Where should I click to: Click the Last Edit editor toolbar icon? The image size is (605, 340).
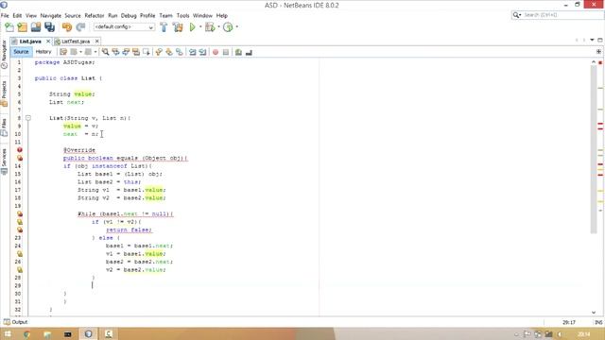(x=63, y=52)
